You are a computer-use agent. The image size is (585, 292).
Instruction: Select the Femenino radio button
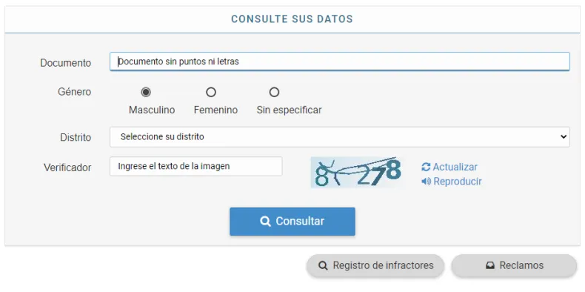point(211,92)
